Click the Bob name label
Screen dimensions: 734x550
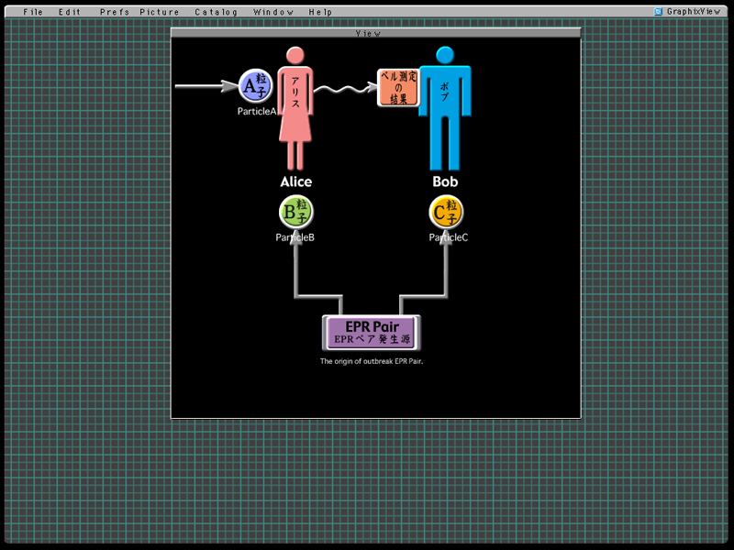[x=445, y=182]
